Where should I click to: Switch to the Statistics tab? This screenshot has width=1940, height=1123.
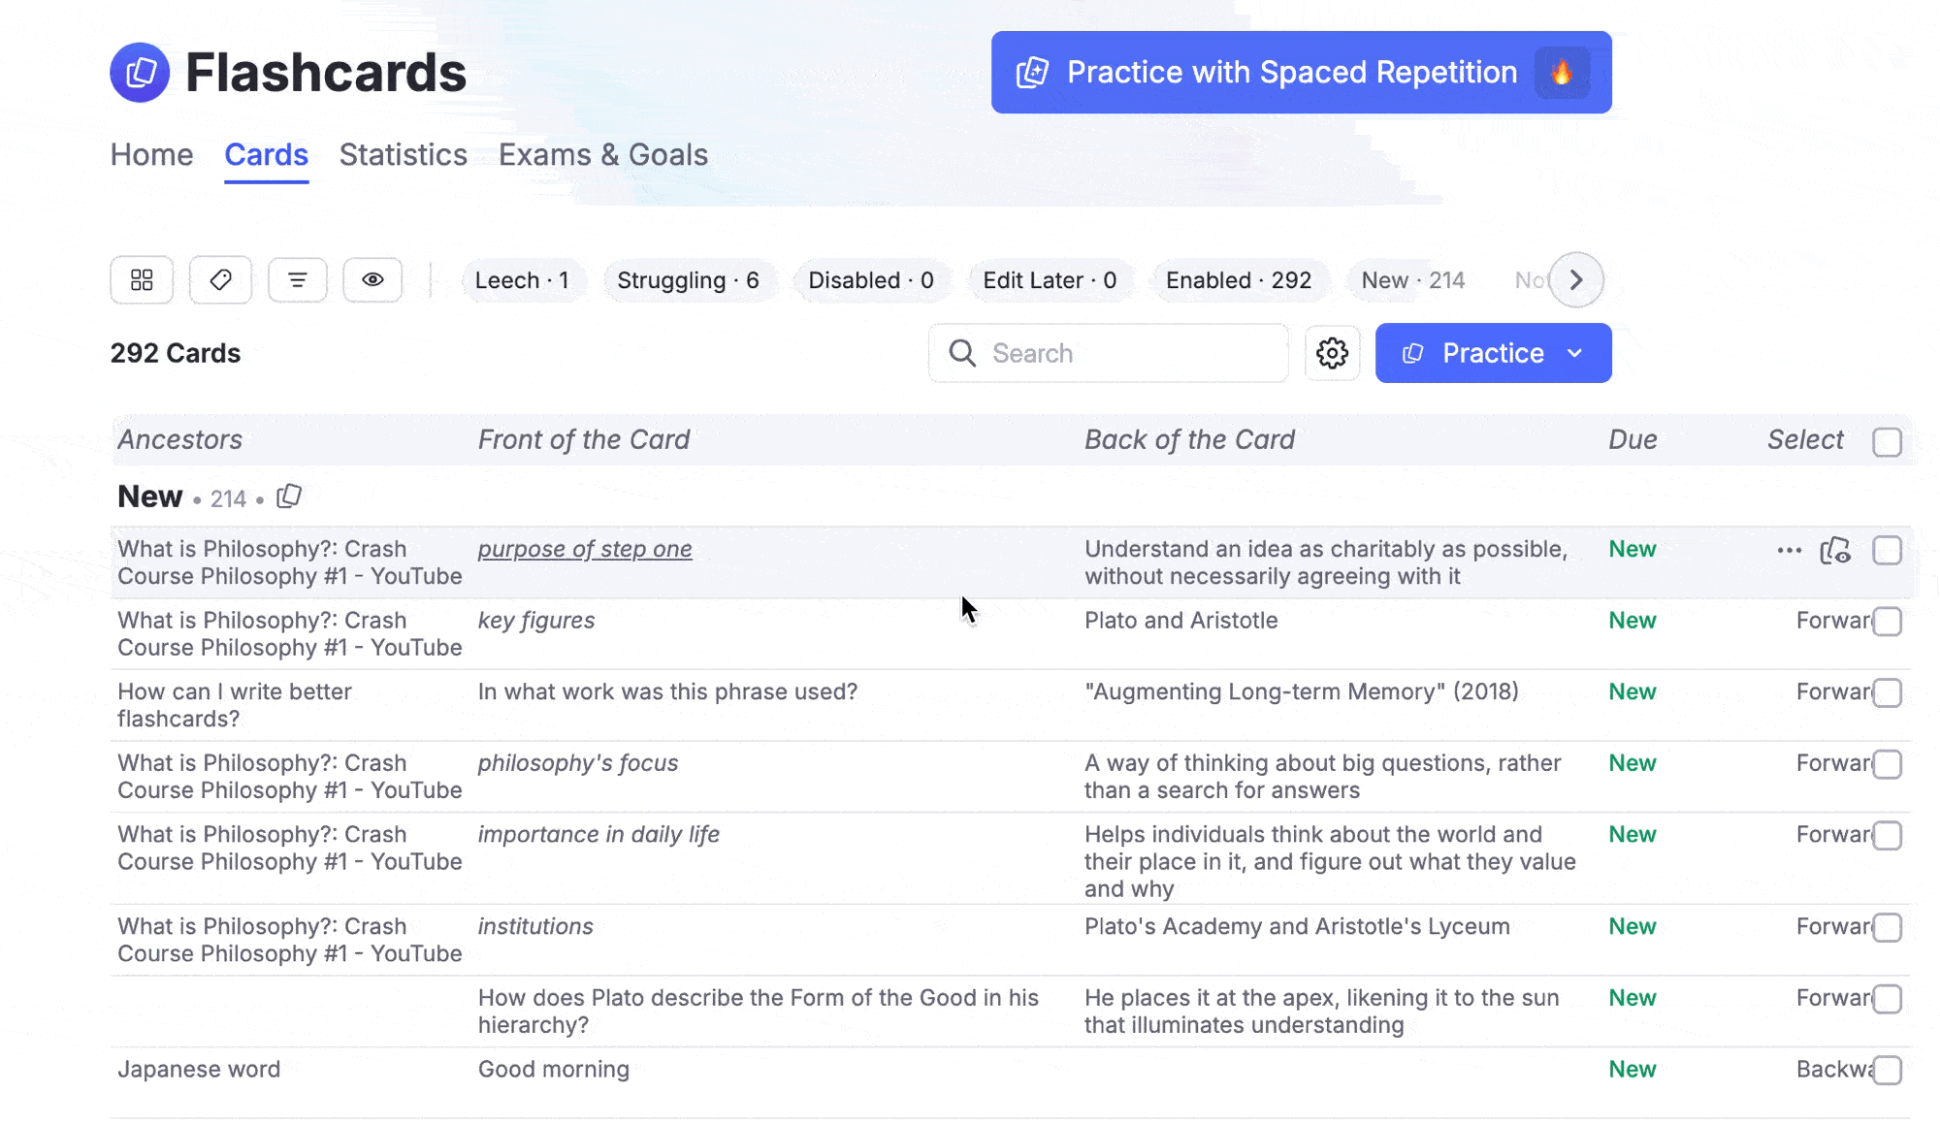(x=403, y=155)
